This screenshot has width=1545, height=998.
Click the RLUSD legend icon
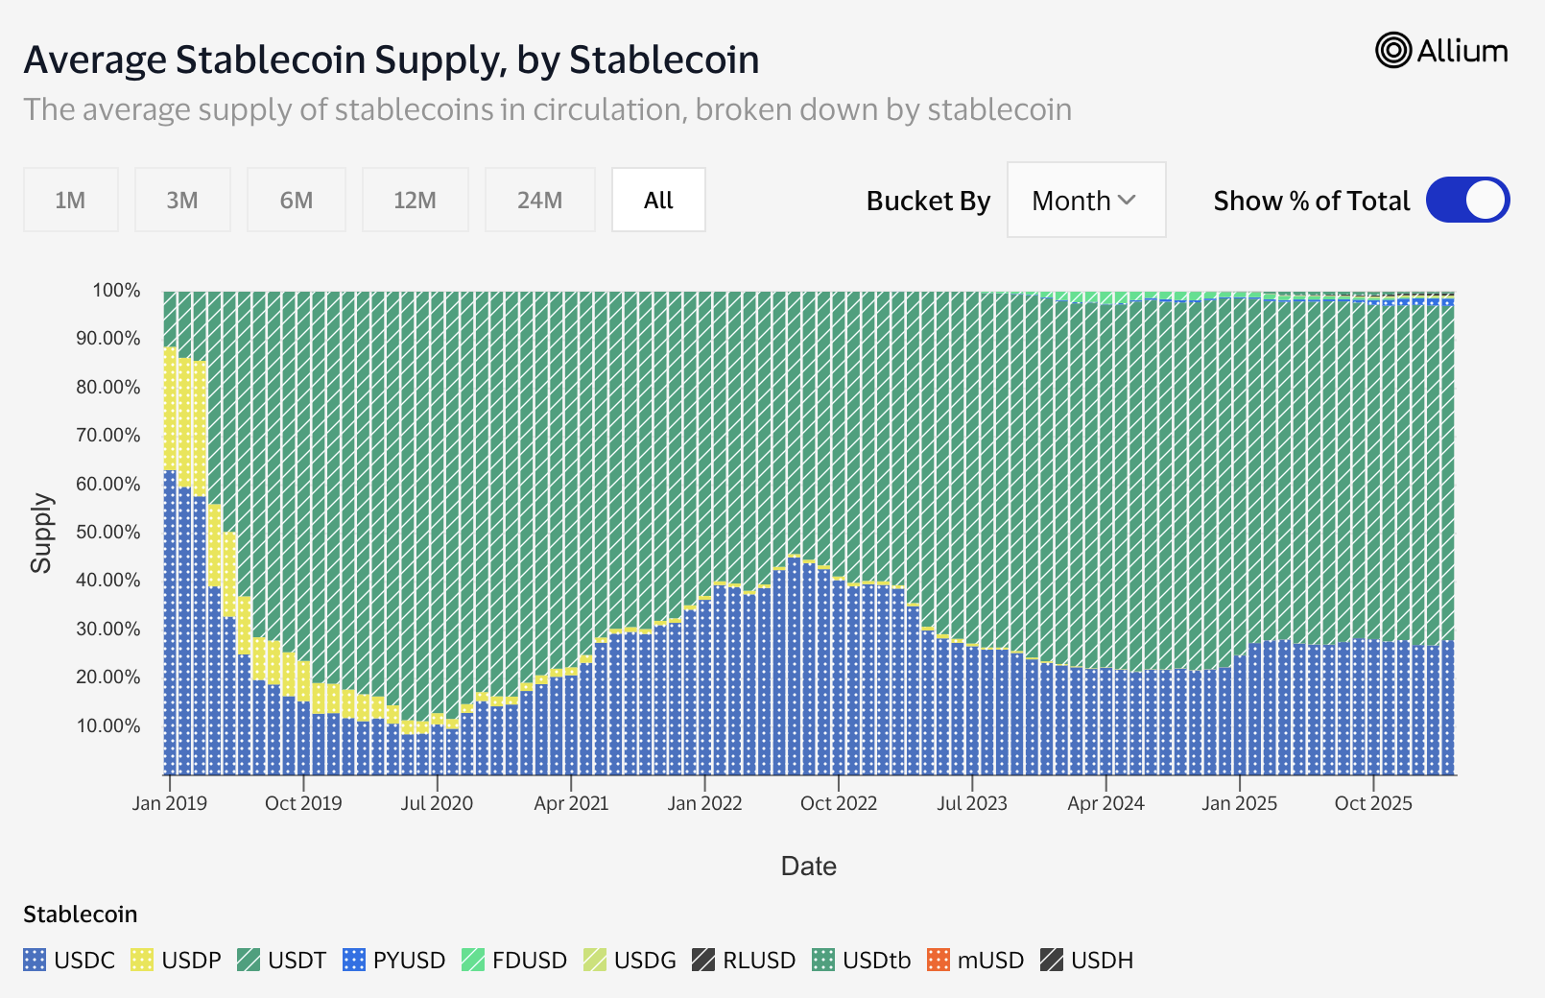pos(703,960)
